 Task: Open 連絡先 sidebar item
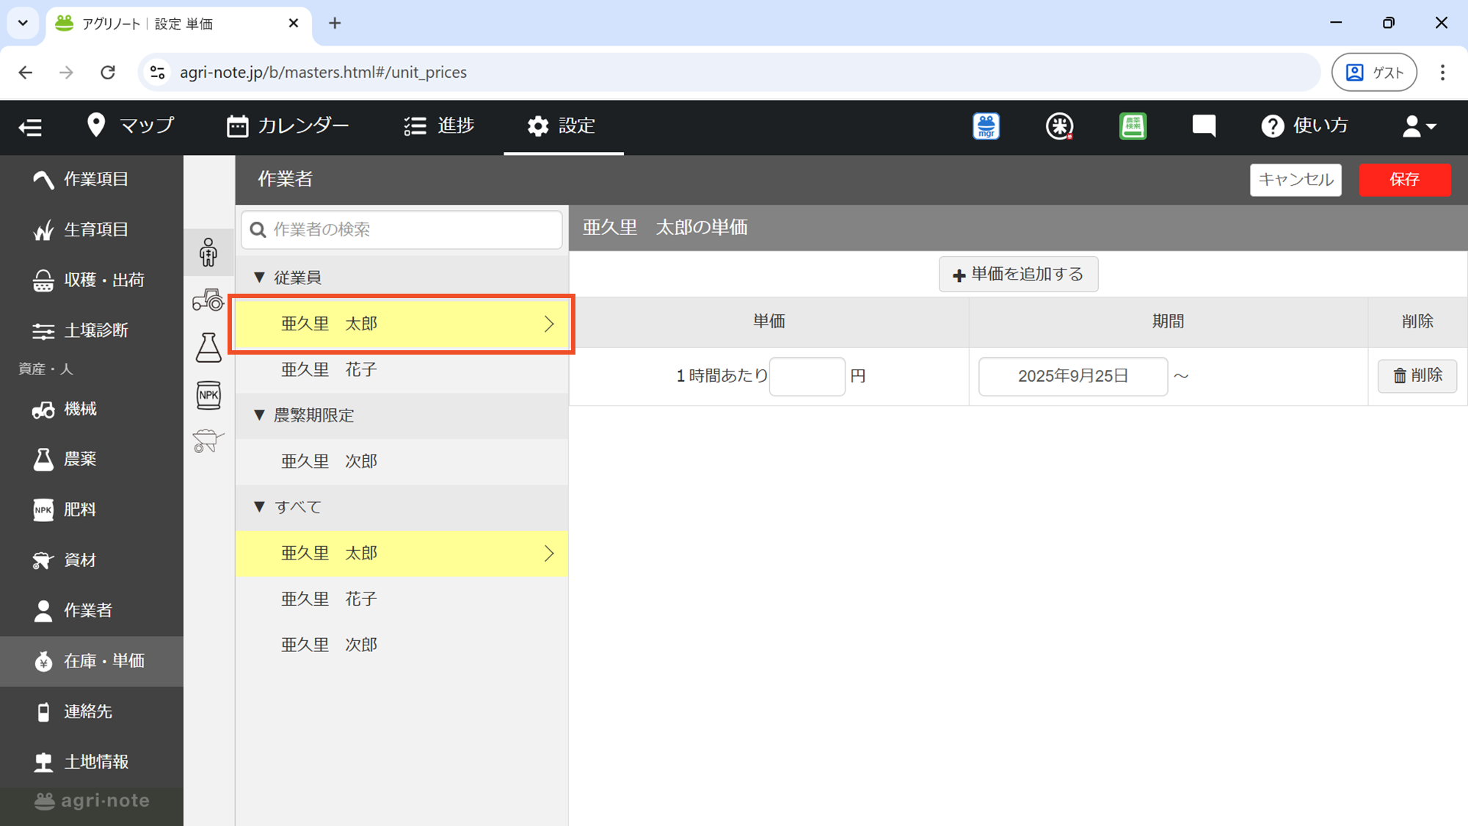point(92,711)
